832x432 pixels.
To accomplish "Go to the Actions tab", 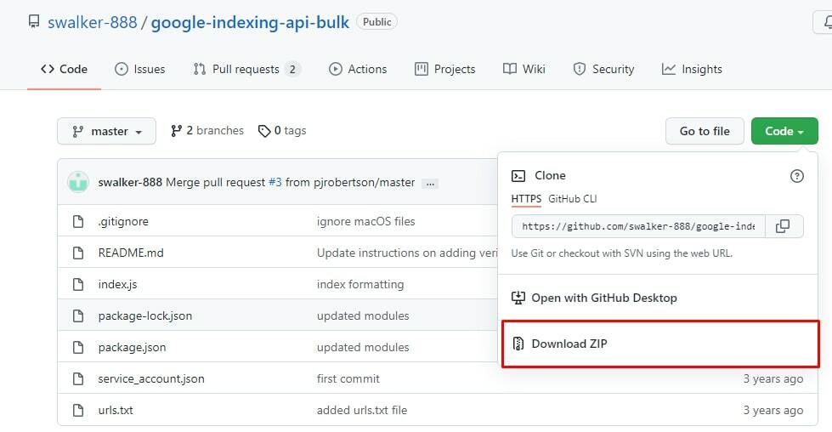I will 358,69.
